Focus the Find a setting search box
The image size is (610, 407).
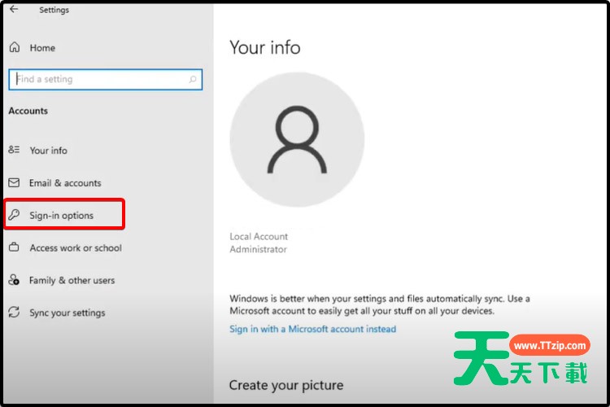(106, 80)
